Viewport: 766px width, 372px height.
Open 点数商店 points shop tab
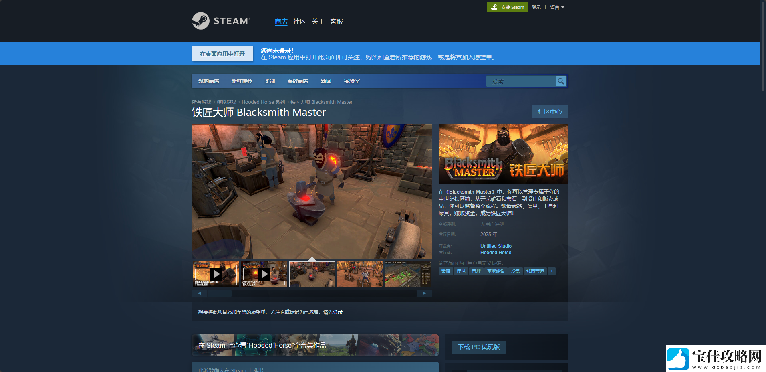(x=298, y=81)
